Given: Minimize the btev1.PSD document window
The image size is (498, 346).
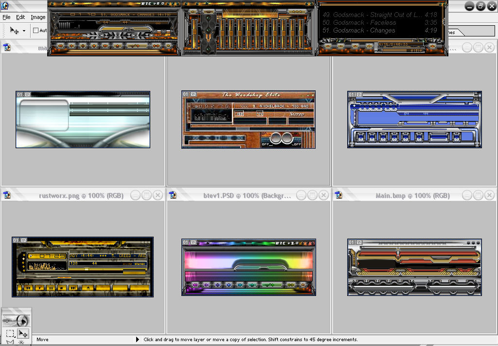Looking at the screenshot, I should [x=301, y=195].
